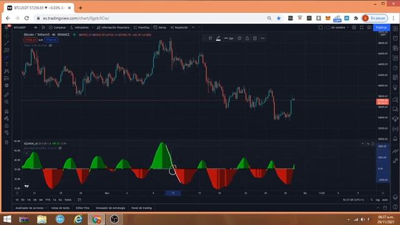Open candle chart style selector
The width and height of the screenshot is (400, 225).
[x=43, y=27]
